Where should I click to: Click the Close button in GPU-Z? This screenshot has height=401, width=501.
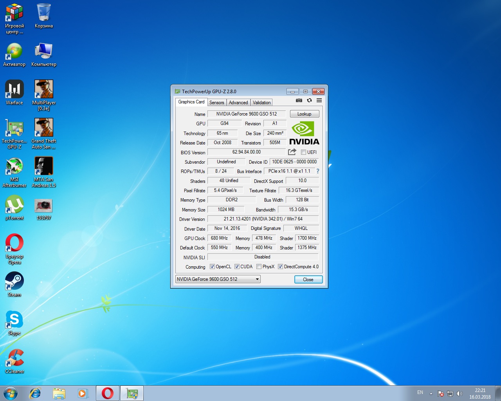click(x=308, y=280)
